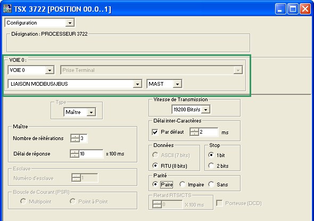
Task: Choose Impaire parity radio button
Action: 182,184
